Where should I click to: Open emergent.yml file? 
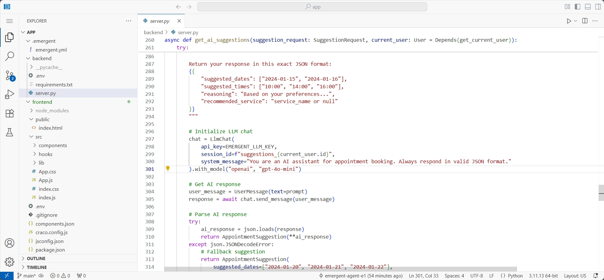point(78,50)
